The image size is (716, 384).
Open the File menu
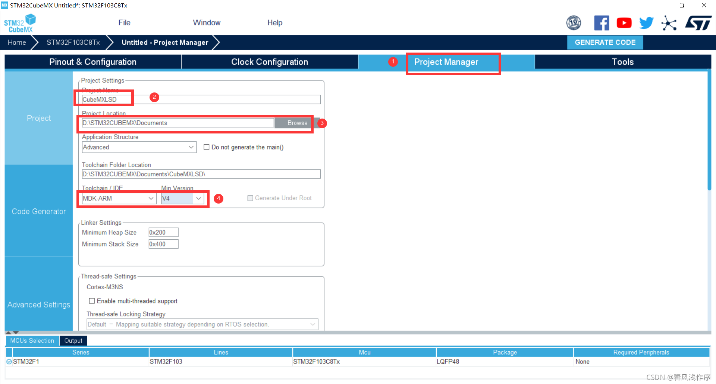click(x=124, y=23)
